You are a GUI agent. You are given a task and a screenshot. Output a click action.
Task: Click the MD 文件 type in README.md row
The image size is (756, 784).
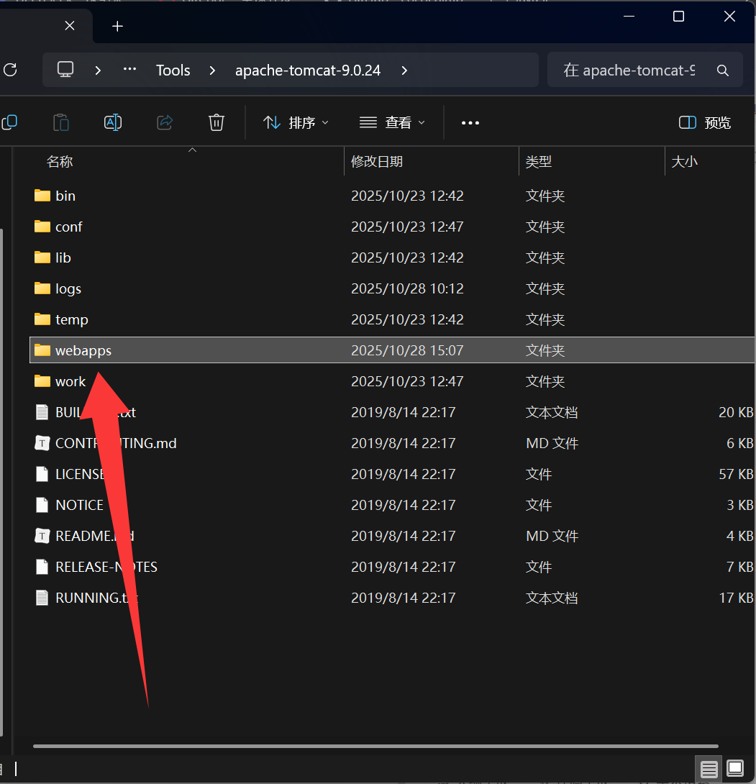(552, 536)
